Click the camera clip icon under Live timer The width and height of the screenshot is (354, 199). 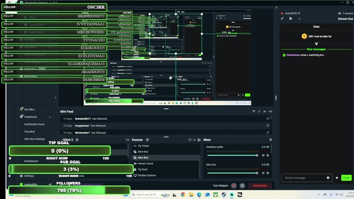pos(291,19)
